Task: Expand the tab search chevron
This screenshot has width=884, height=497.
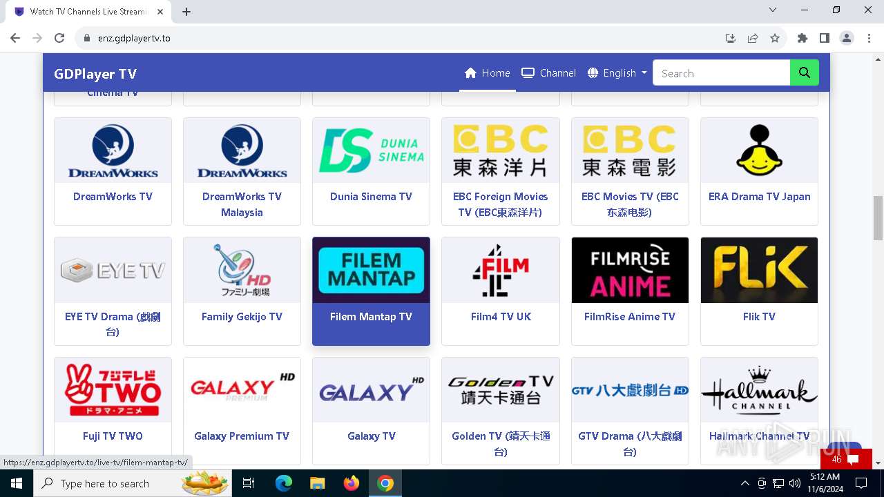Action: (x=773, y=10)
